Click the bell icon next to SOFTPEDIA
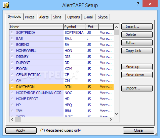Screen dimensions: 160x138 12,32
